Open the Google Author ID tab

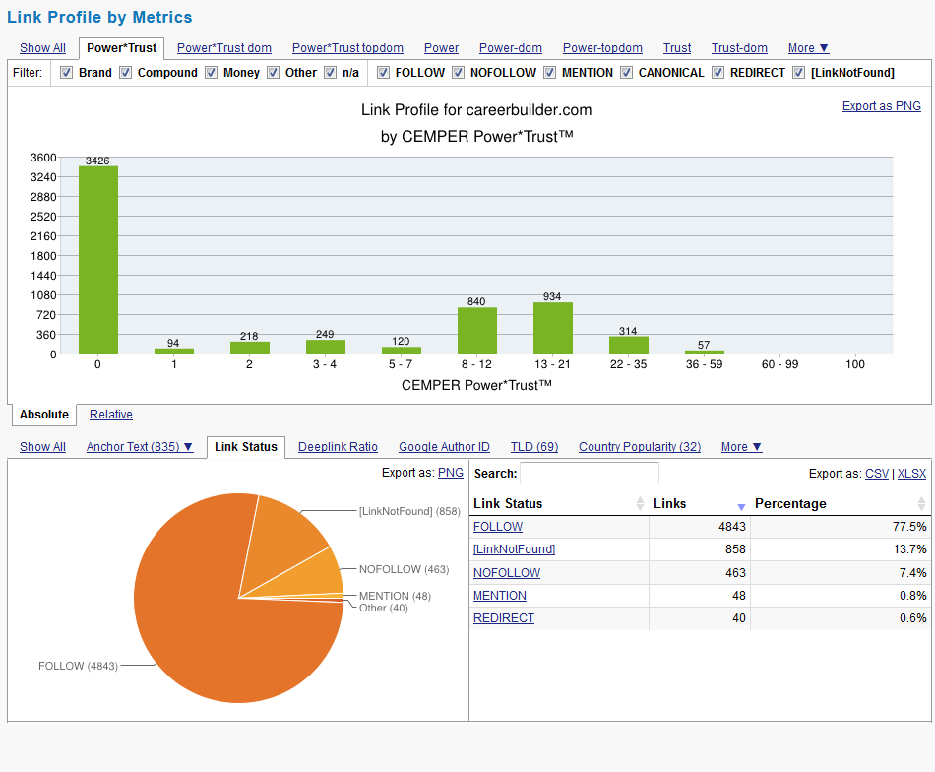click(x=444, y=447)
